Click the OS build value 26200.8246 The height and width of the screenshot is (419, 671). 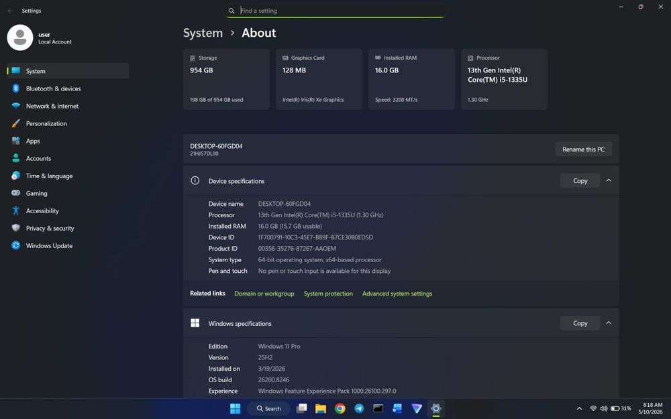(x=274, y=379)
